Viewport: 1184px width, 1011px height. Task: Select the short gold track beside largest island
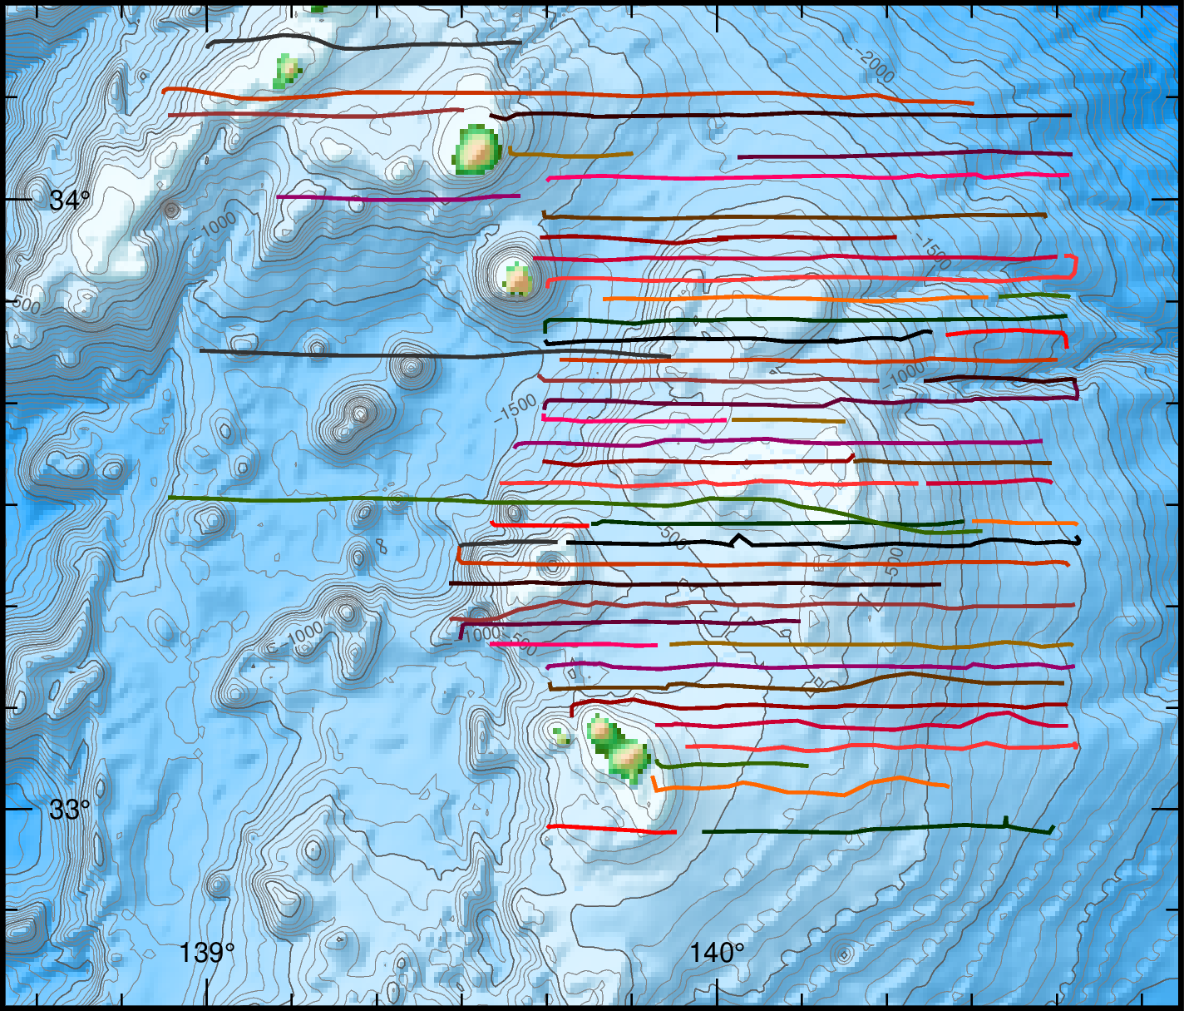click(574, 155)
